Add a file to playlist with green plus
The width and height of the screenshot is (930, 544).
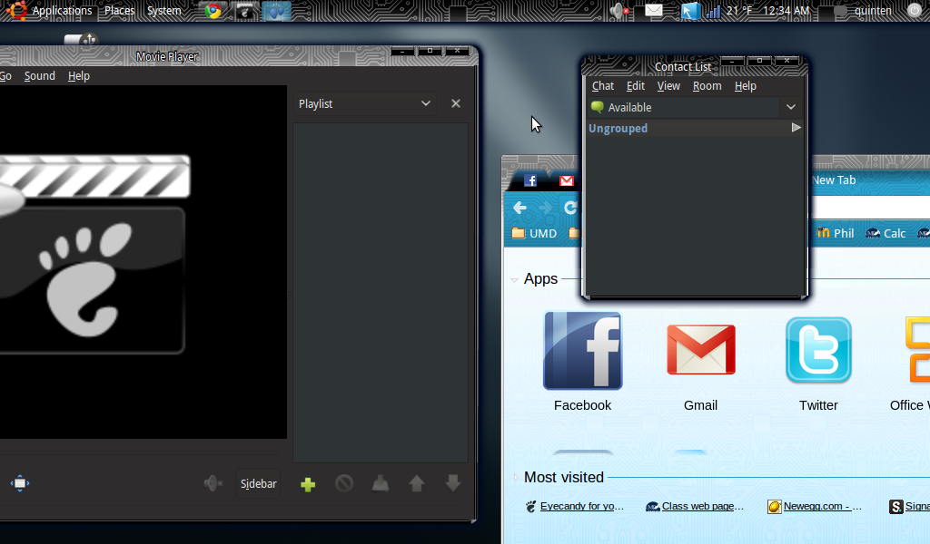click(x=308, y=485)
